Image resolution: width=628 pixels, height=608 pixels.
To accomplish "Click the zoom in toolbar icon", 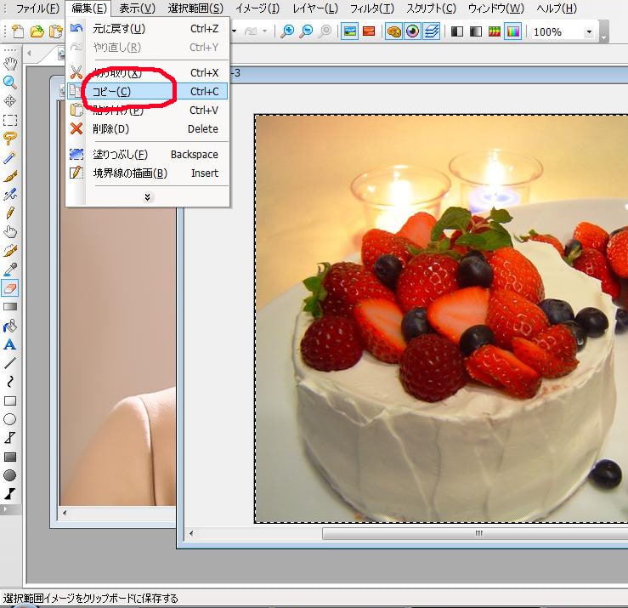I will point(288,31).
